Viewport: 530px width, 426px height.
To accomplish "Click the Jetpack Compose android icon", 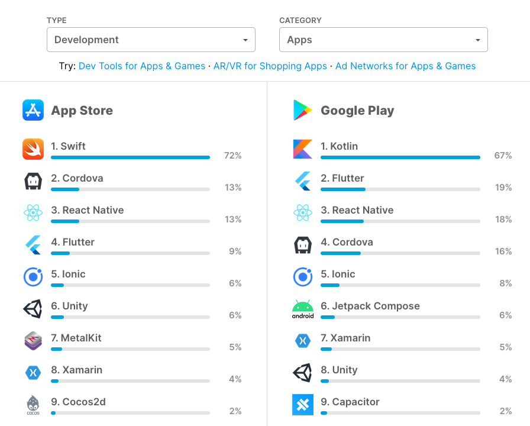I will [x=303, y=309].
